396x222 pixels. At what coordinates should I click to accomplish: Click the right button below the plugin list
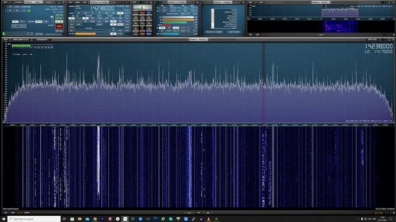(234, 32)
